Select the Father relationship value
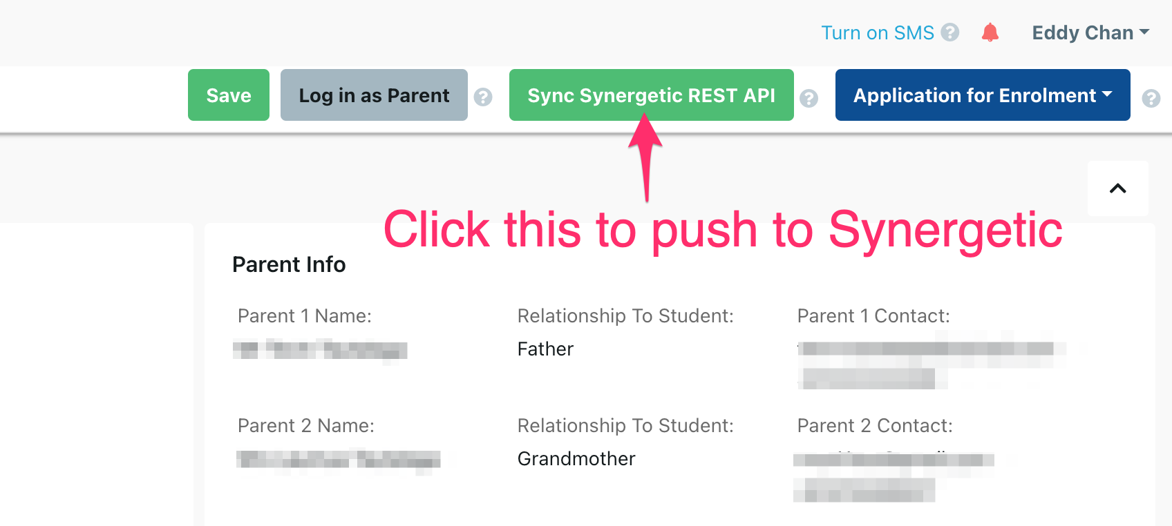 [x=545, y=349]
